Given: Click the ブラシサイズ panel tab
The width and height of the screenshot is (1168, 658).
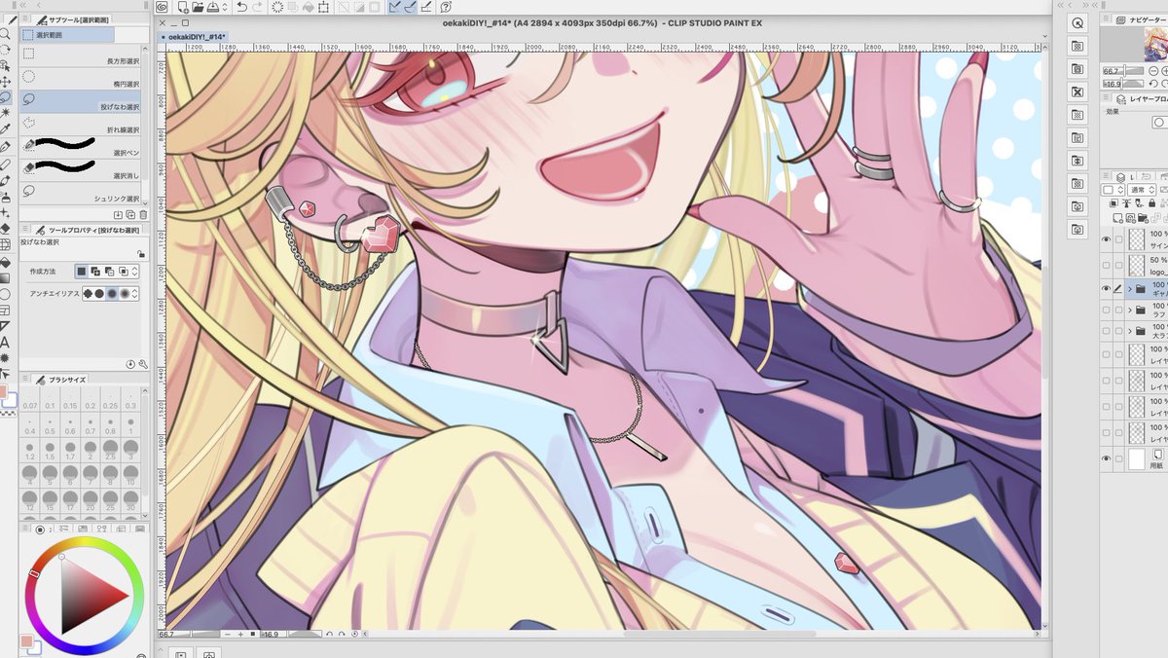Looking at the screenshot, I should (x=61, y=380).
